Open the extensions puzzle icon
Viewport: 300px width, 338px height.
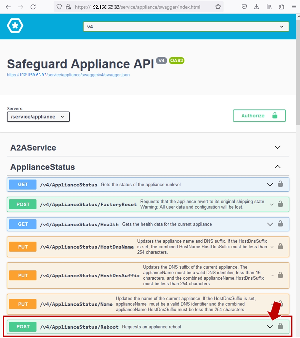[x=281, y=7]
